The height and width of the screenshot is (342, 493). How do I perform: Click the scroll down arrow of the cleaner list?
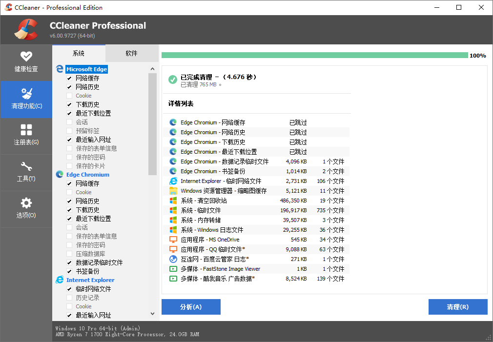[x=152, y=314]
